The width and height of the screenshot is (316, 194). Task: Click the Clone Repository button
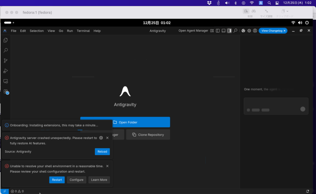tap(148, 134)
